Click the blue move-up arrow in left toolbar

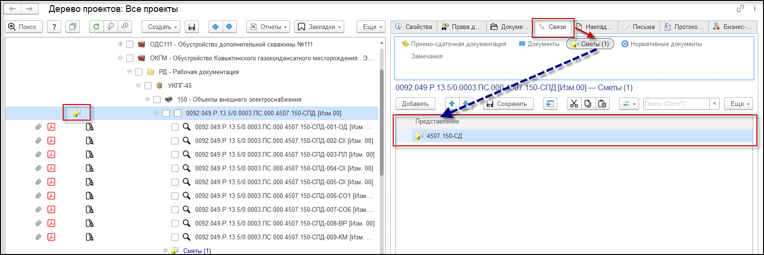click(x=215, y=27)
